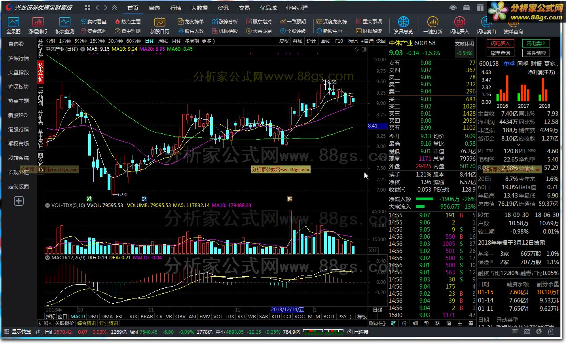This screenshot has width=567, height=344.
Task: Open 财报解读 toolbar item
Action: (369, 31)
